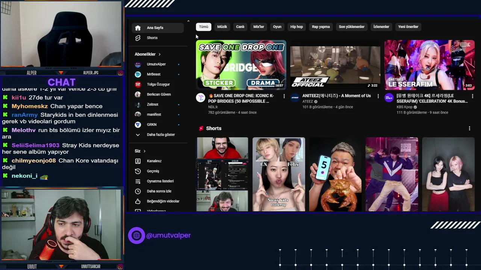The height and width of the screenshot is (270, 481).
Task: Click chilmyeonjo08 username in chat
Action: click(33, 161)
